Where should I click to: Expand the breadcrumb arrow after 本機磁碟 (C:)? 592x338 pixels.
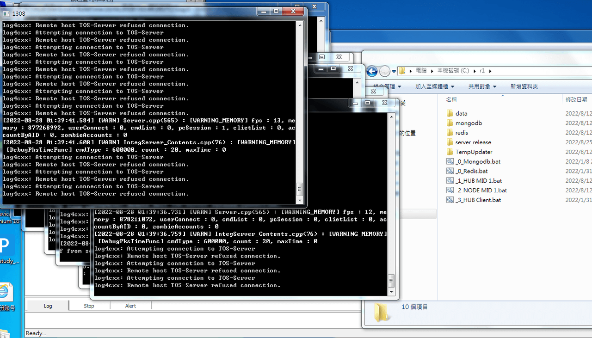point(475,71)
